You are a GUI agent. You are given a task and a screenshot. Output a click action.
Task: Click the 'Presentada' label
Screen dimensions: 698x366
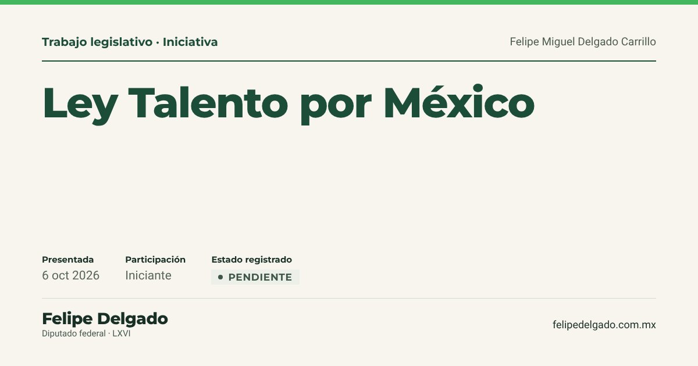click(x=67, y=260)
